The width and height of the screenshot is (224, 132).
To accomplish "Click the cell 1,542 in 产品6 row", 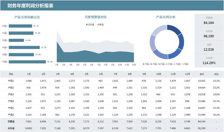I will [x=101, y=115].
